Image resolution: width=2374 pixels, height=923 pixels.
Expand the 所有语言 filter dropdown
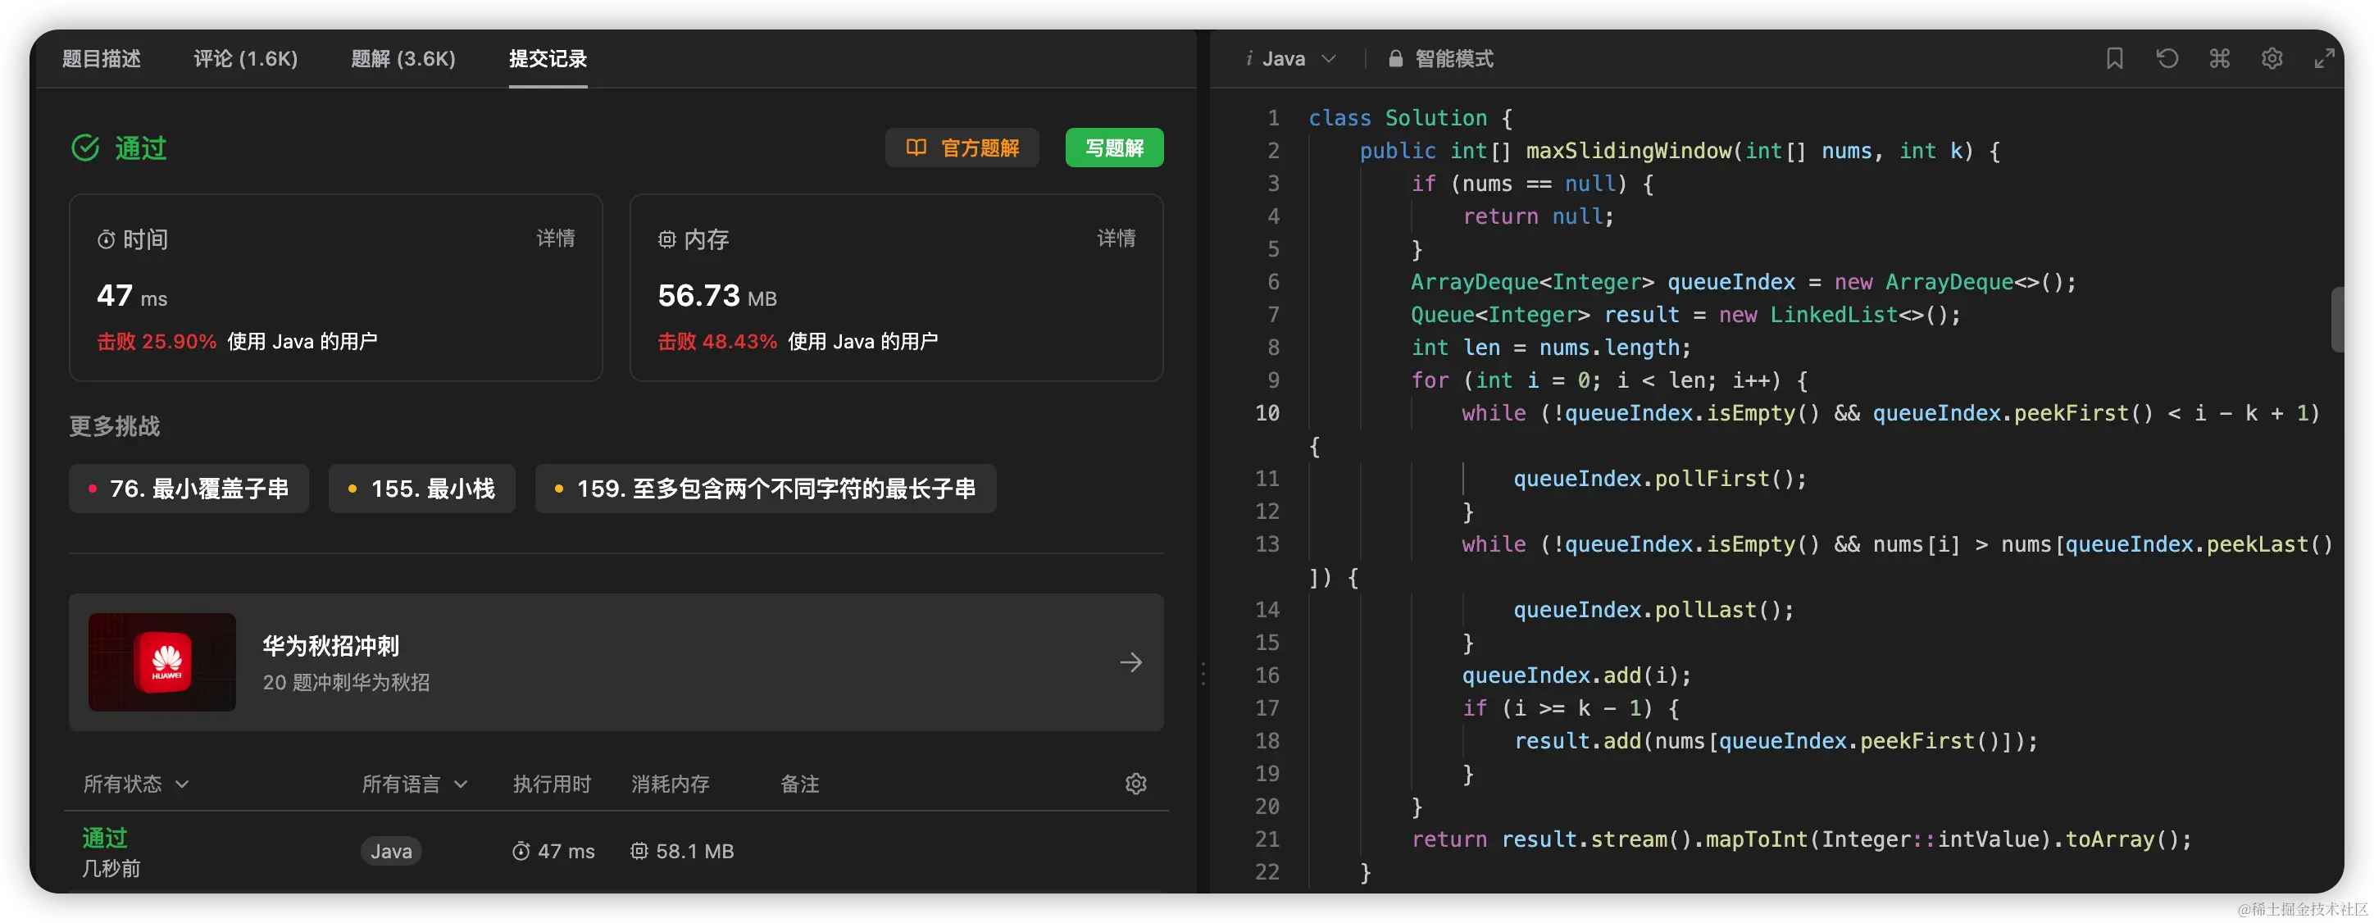[x=415, y=784]
